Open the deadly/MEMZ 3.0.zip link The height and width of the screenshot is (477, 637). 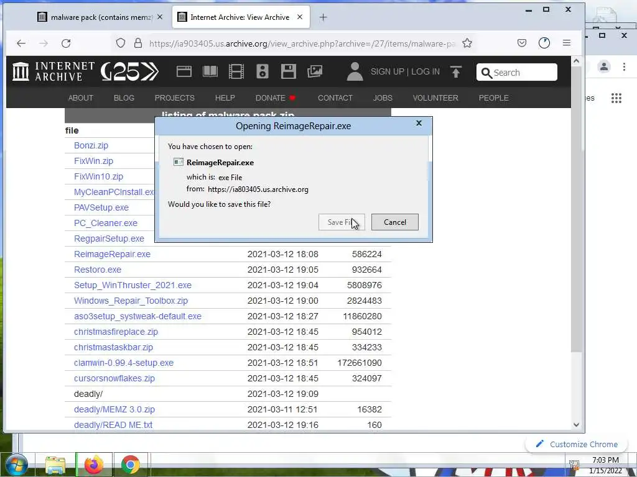[114, 409]
